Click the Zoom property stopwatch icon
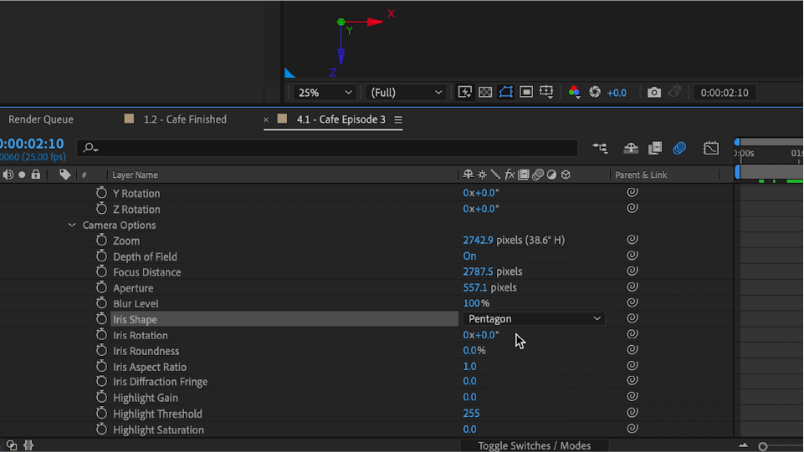The height and width of the screenshot is (452, 804). 102,241
